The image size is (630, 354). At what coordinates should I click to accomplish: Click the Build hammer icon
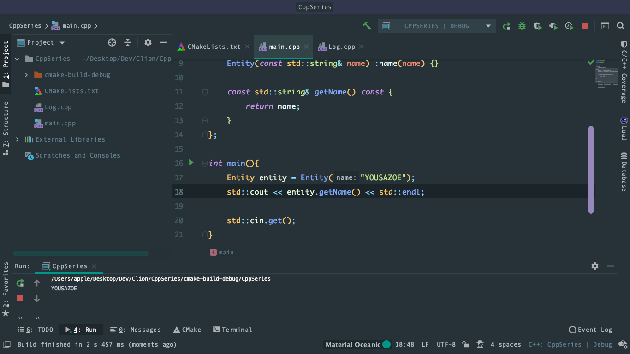click(367, 26)
